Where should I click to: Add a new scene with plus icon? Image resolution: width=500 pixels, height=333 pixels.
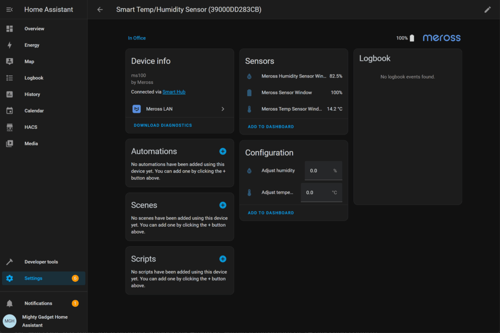click(x=223, y=205)
